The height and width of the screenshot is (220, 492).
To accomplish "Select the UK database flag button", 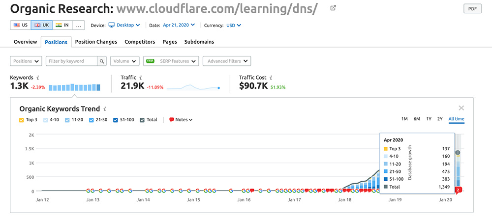I will 41,25.
